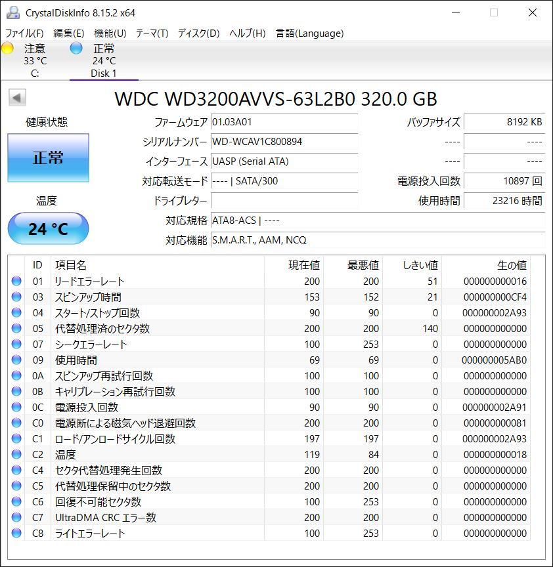Image resolution: width=553 pixels, height=567 pixels.
Task: Click raw value 000000005AB0
Action: coord(494,360)
